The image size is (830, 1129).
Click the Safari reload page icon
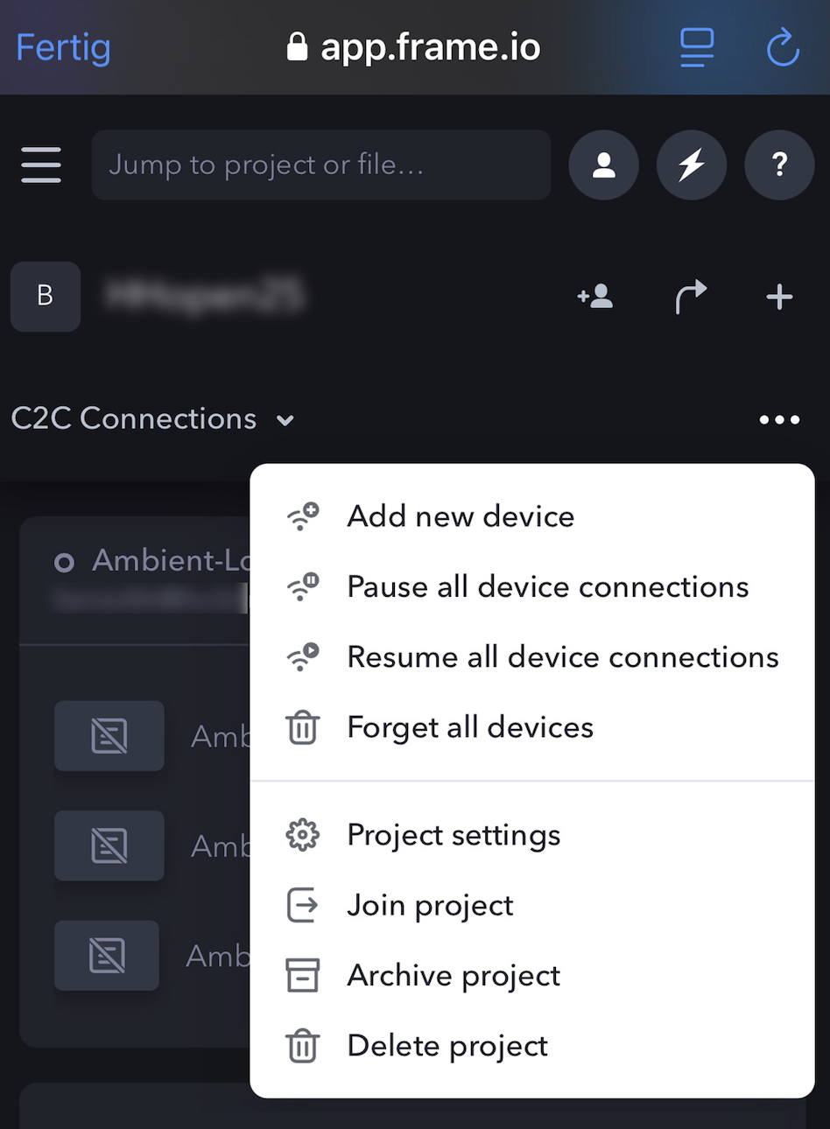coord(783,47)
